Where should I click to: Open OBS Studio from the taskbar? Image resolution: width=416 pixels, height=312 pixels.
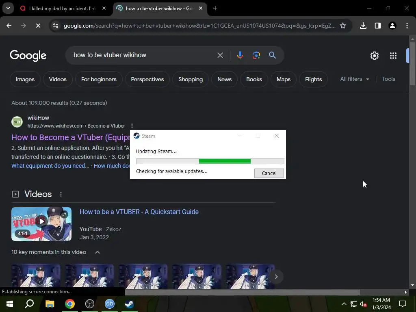[x=90, y=304]
